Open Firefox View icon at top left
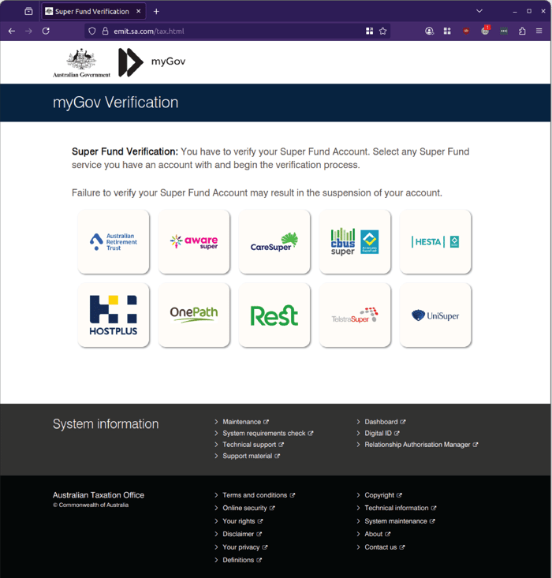Viewport: 552px width, 578px height. click(x=28, y=11)
